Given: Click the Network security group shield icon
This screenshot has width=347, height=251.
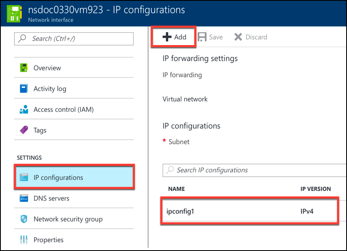Looking at the screenshot, I should tap(24, 219).
